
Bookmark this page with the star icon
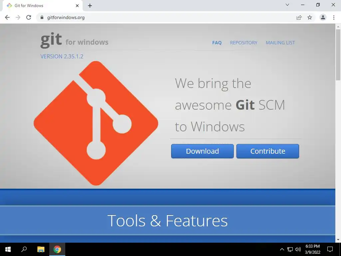pyautogui.click(x=310, y=17)
